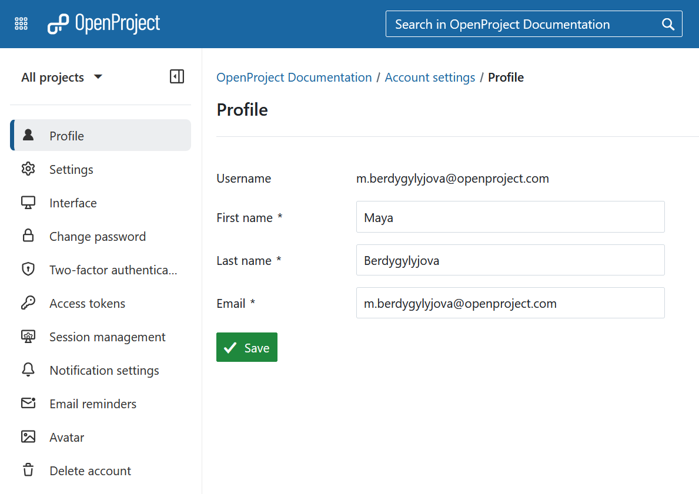Click the First name label
The height and width of the screenshot is (494, 699).
[x=245, y=218]
